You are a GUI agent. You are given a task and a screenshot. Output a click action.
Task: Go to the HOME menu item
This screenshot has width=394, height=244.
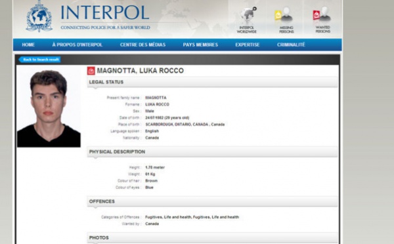click(x=28, y=45)
